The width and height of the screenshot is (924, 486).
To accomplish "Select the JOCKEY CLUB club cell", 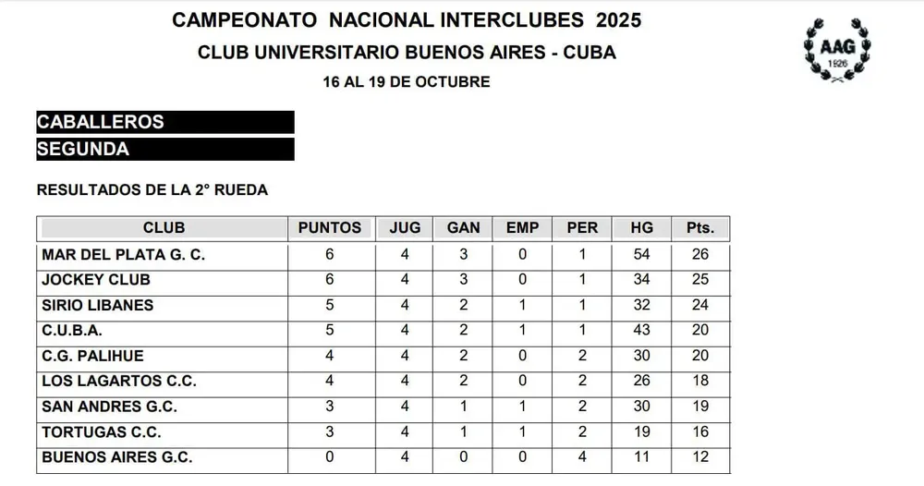I will pyautogui.click(x=96, y=279).
